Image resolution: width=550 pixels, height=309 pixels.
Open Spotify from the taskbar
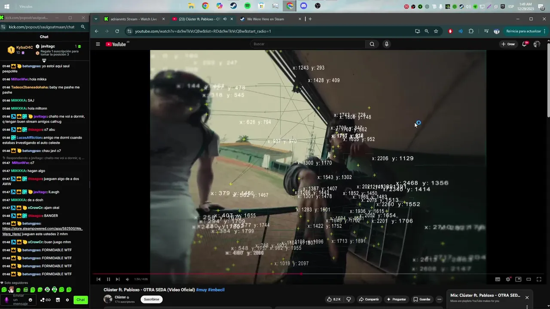[x=247, y=6]
